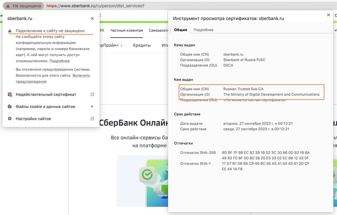Click the invalid certificate icon
The height and width of the screenshot is (215, 337).
(10, 95)
